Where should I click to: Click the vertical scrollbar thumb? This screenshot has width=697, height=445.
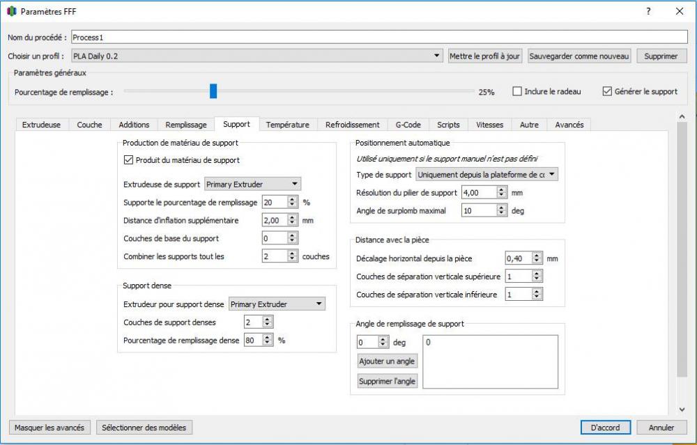pyautogui.click(x=682, y=249)
